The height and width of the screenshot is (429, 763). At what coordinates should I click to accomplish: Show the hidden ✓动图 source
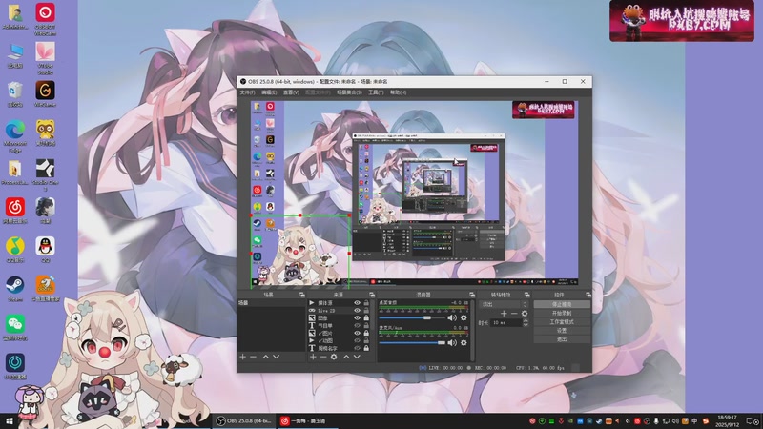click(357, 340)
